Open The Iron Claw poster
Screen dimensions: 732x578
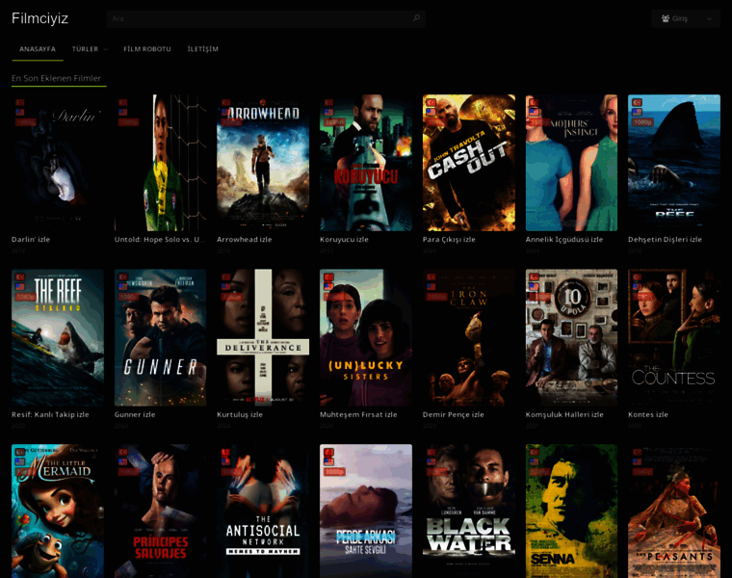coord(469,337)
